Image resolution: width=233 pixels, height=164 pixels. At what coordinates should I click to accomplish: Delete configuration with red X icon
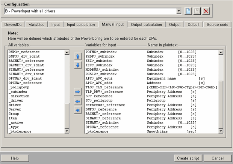[x=206, y=11]
